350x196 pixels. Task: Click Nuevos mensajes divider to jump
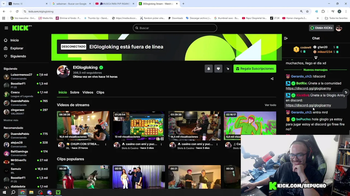[316, 70]
